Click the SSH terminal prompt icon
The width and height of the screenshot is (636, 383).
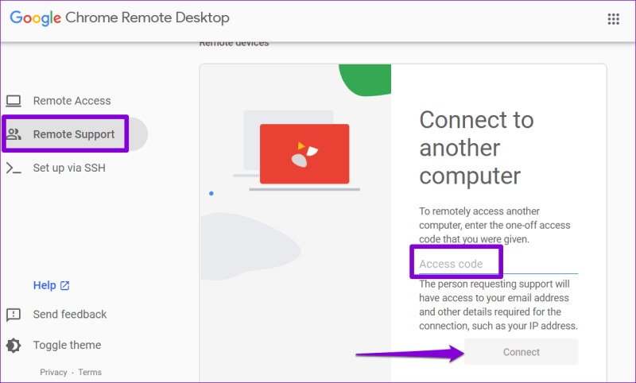click(14, 168)
